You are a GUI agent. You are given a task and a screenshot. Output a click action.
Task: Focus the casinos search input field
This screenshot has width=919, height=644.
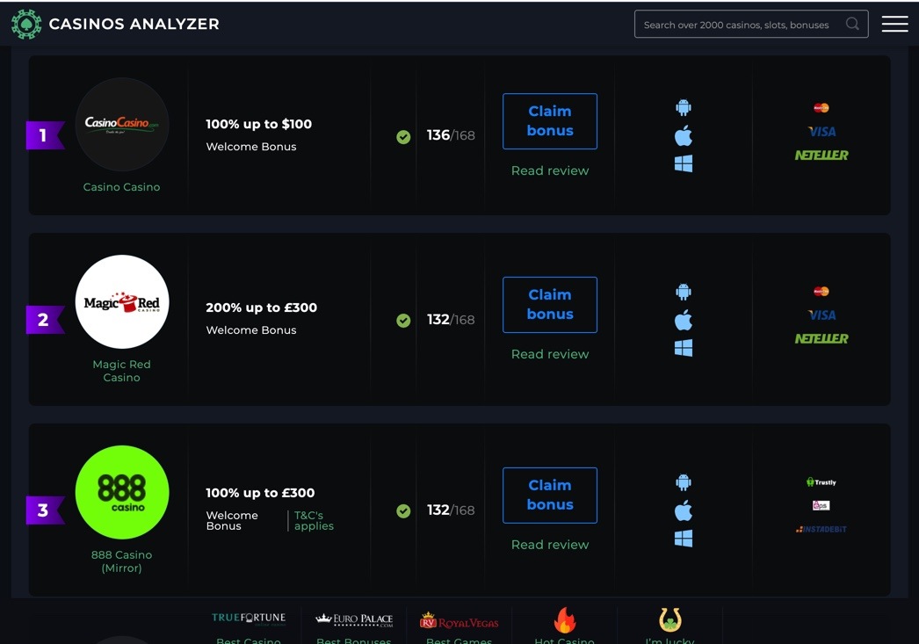(751, 24)
